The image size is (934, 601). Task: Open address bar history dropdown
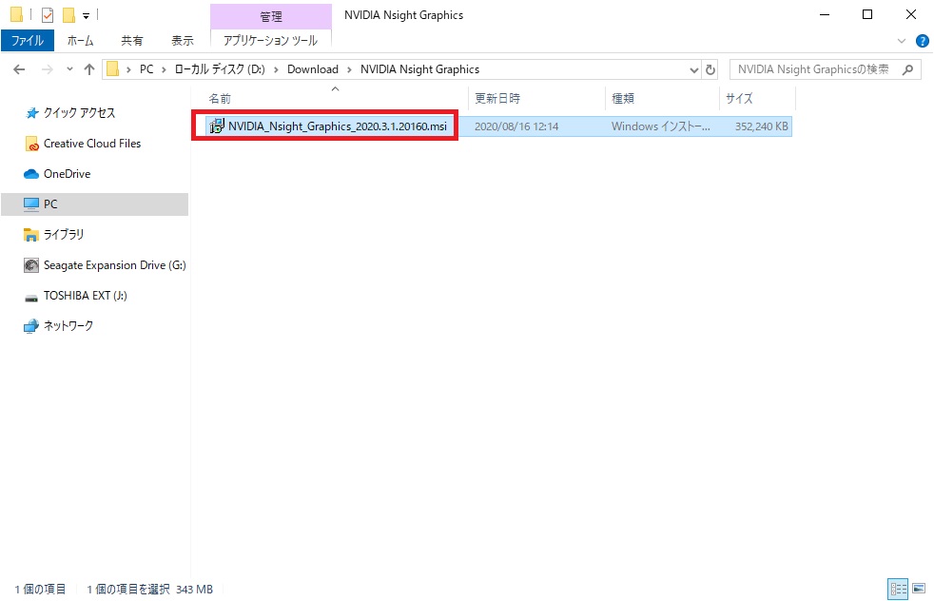click(x=694, y=69)
